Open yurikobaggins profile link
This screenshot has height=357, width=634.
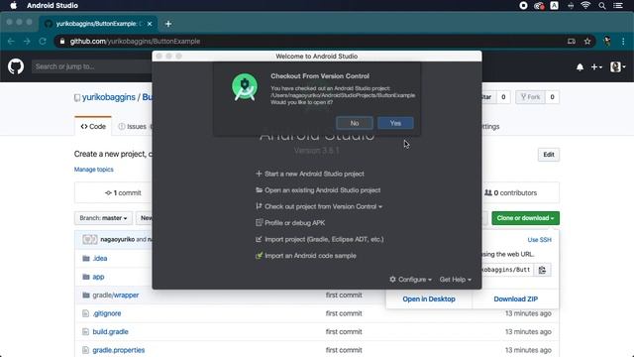[109, 97]
